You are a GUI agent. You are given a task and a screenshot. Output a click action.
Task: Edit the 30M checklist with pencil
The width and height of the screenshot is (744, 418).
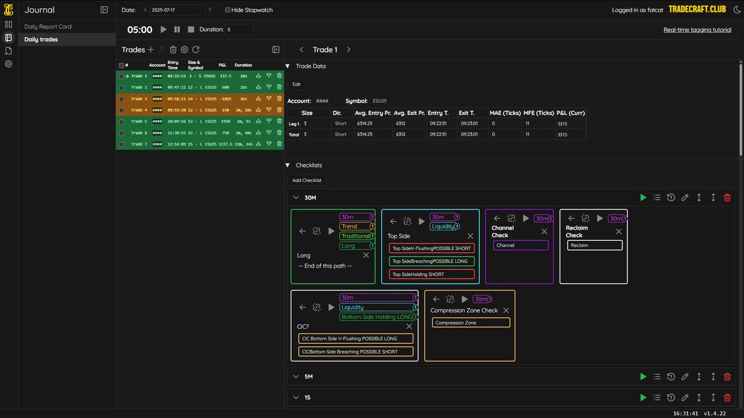click(685, 198)
